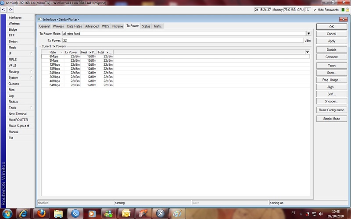
Task: Switch to the WDS tab
Action: coord(105,26)
